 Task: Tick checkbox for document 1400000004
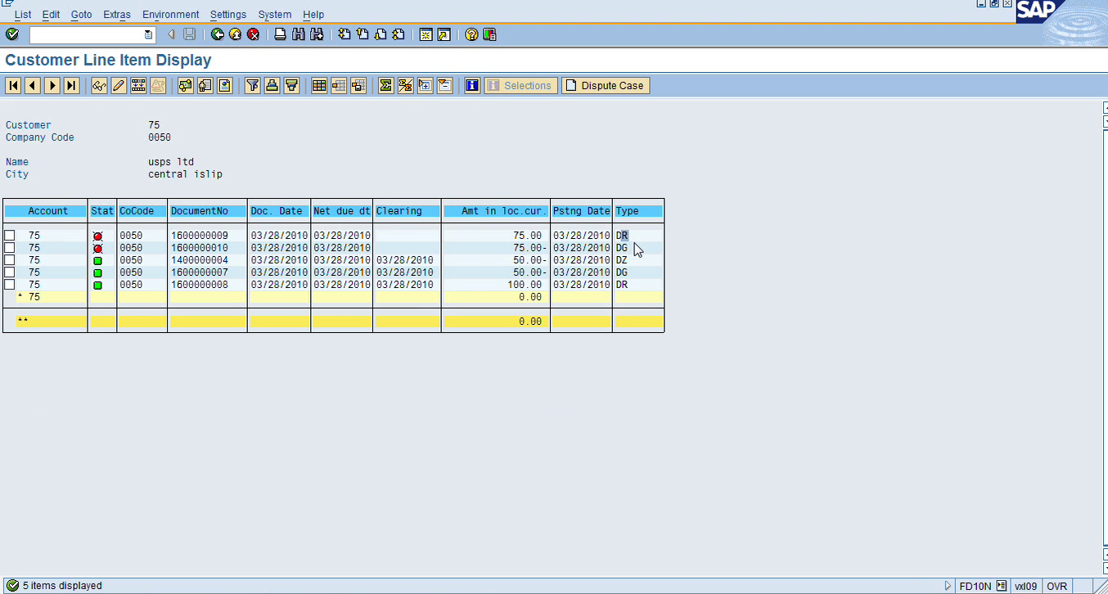(x=9, y=260)
